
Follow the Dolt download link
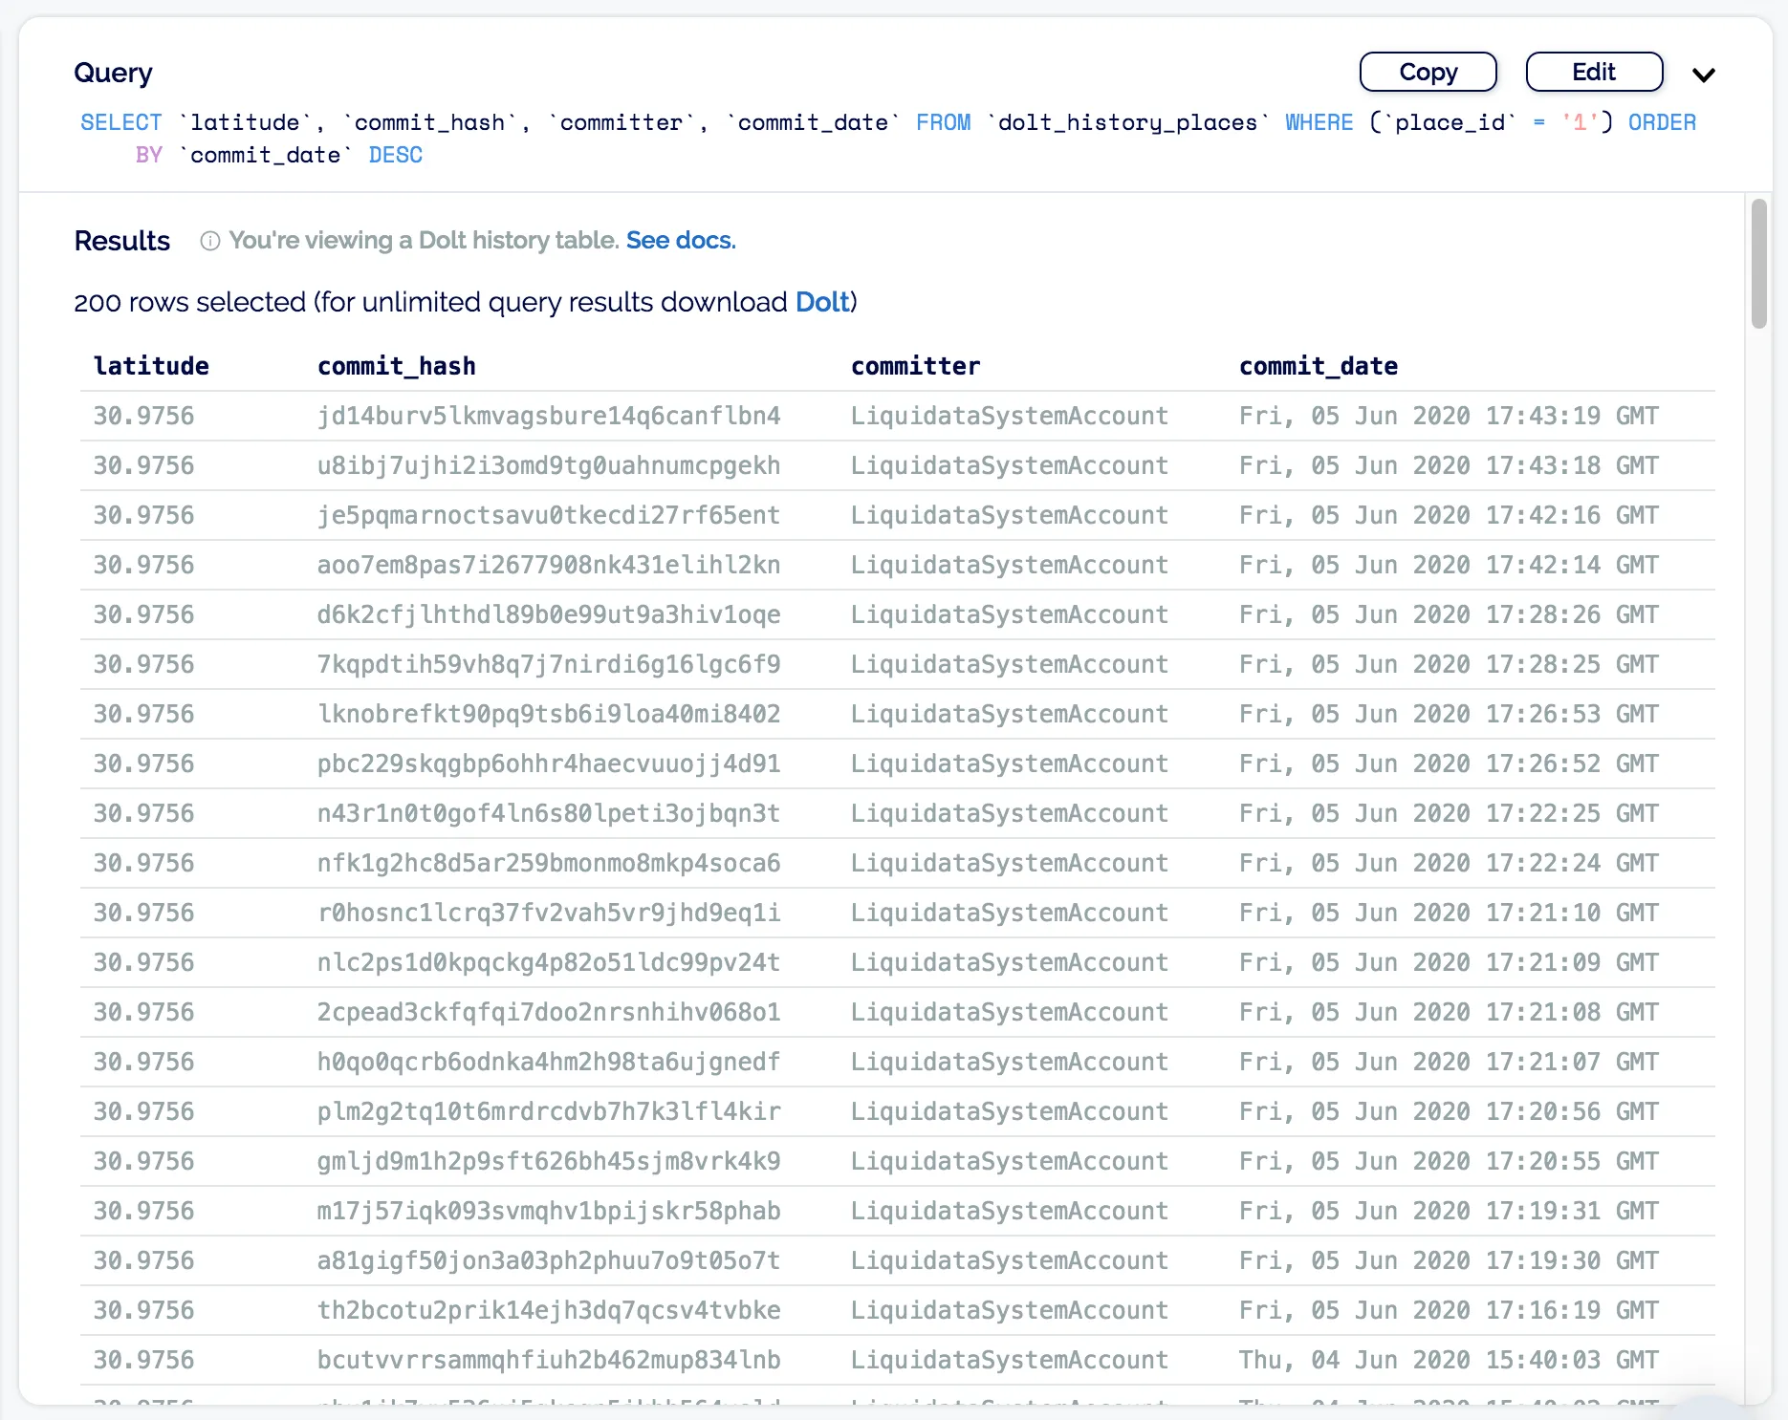click(x=821, y=303)
